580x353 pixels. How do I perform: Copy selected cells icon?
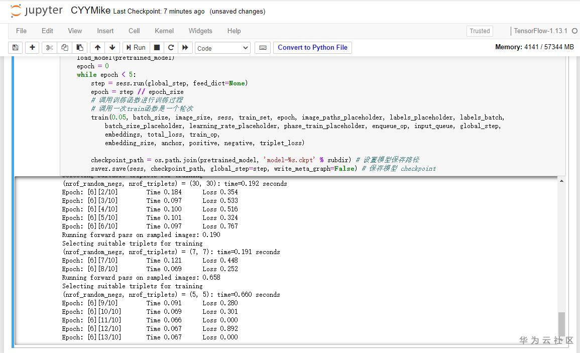click(x=64, y=48)
